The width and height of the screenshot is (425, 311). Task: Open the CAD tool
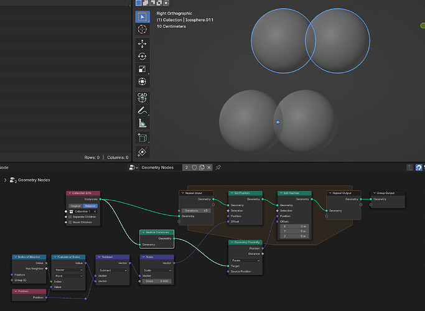point(142,98)
